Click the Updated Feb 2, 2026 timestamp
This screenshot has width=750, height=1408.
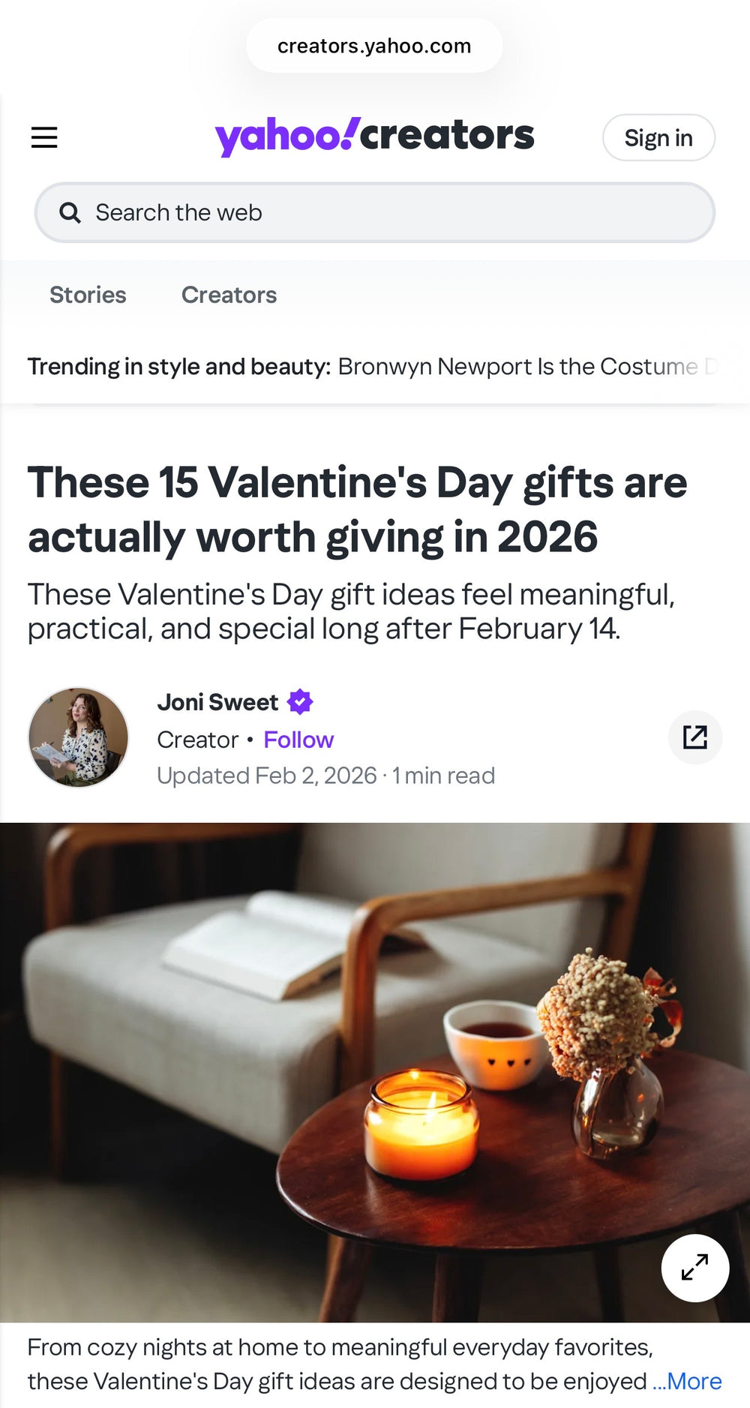pyautogui.click(x=266, y=776)
